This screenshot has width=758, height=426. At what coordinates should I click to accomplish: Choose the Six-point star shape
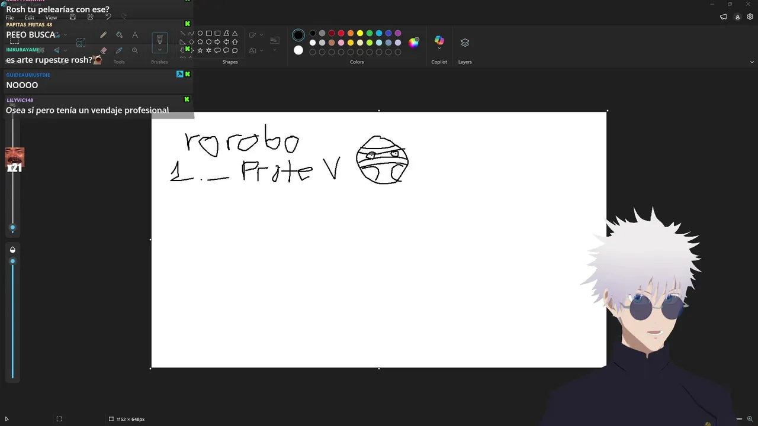(209, 50)
